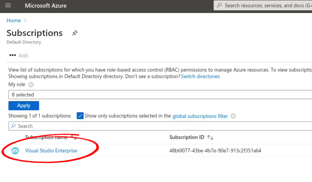
Task: Open the My role '8 selected' dropdown
Action: (x=160, y=95)
